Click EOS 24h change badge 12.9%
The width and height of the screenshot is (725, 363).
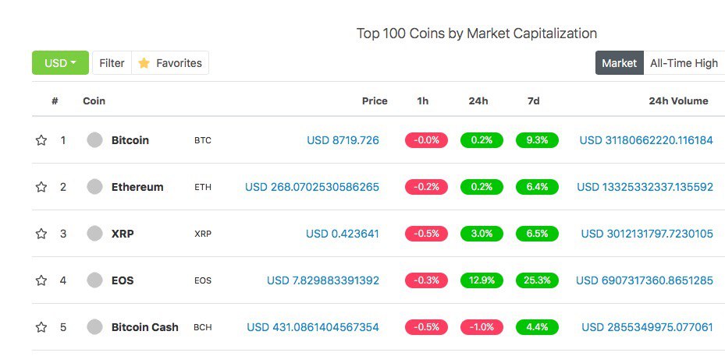482,280
